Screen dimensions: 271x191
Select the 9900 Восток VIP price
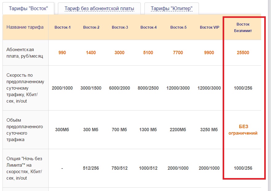click(209, 53)
